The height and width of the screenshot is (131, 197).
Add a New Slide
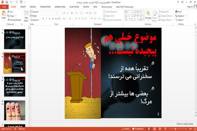26,16
